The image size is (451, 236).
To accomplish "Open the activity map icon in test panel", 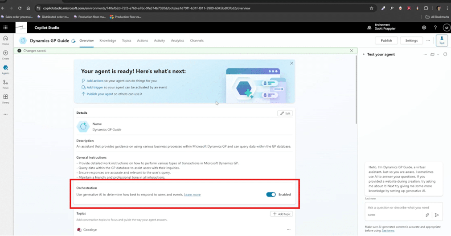I will (x=432, y=54).
